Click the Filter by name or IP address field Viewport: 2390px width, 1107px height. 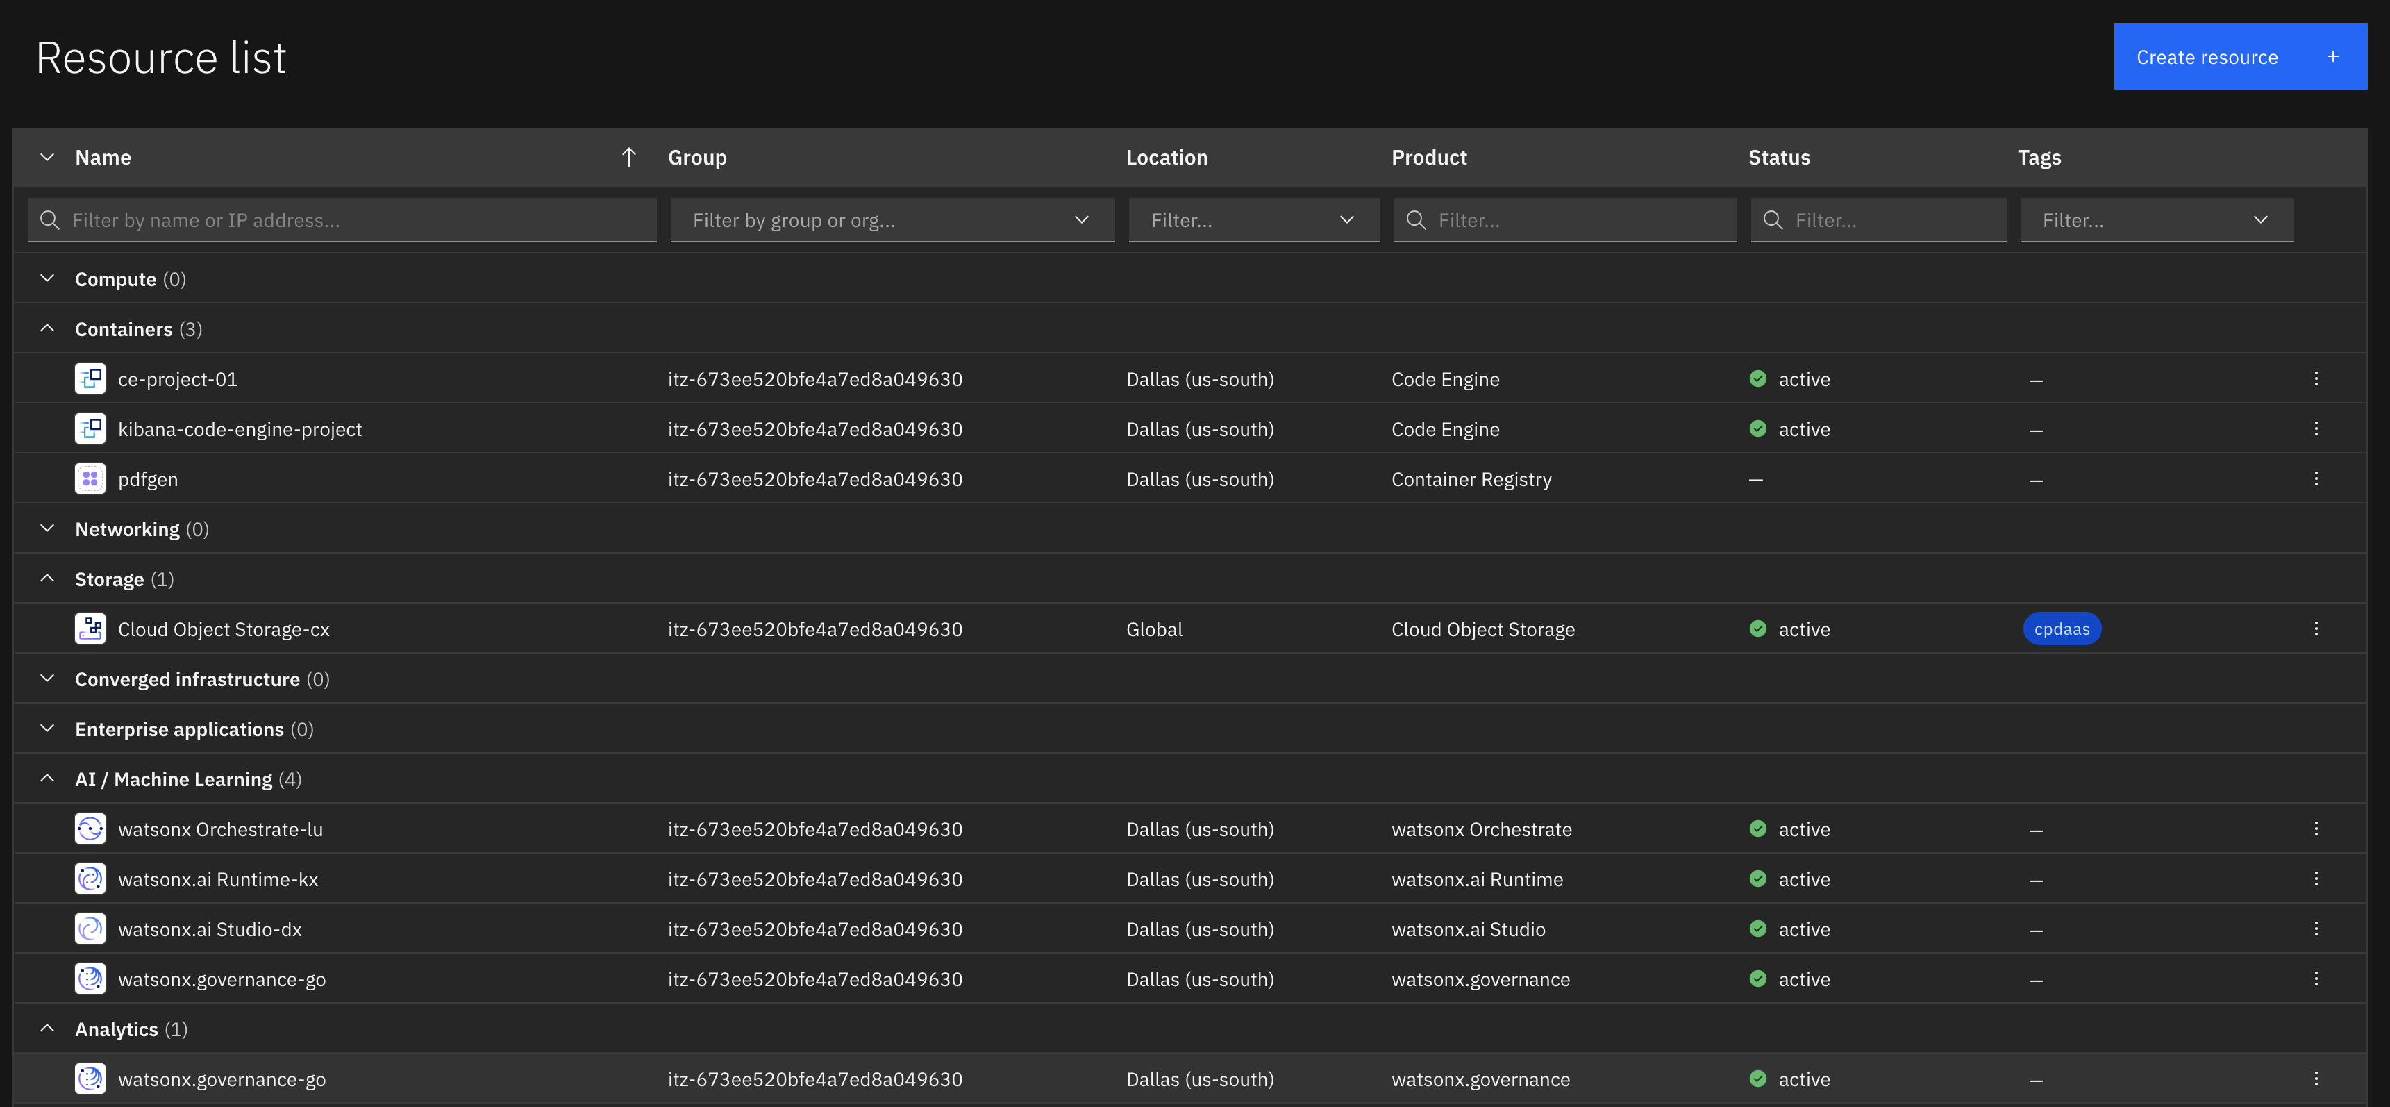pyautogui.click(x=342, y=220)
